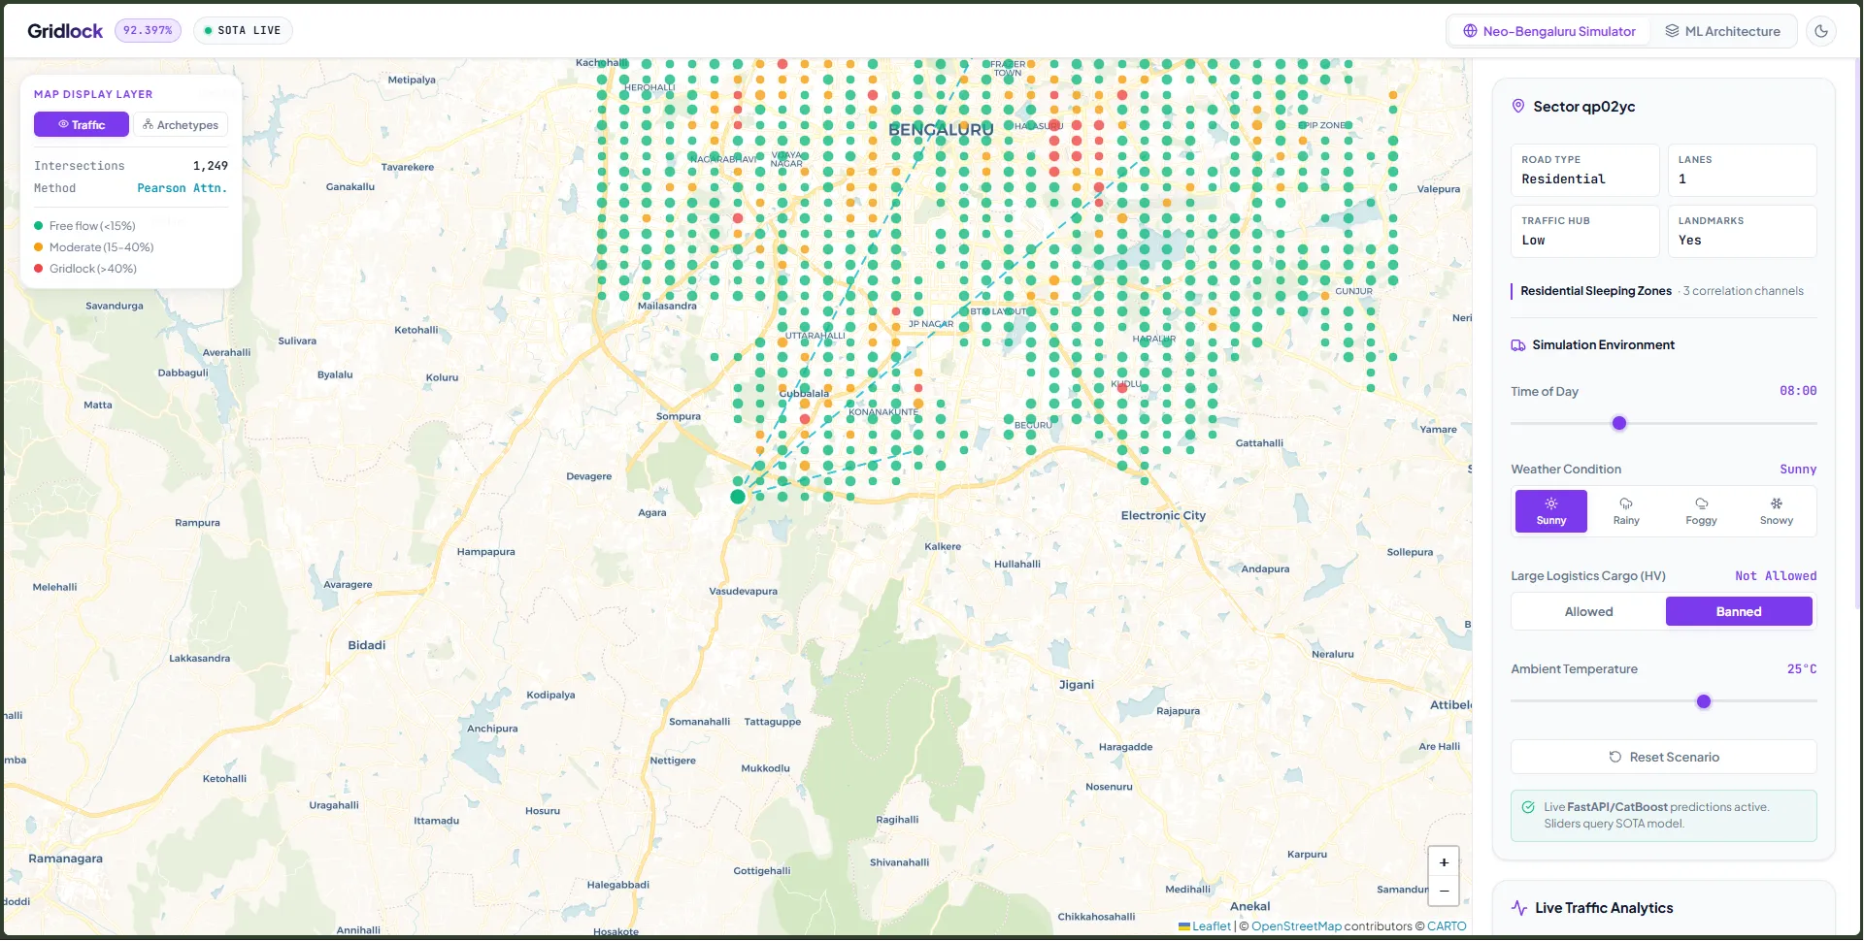Click the green Free flow legend dot
The image size is (1864, 941).
coord(39,226)
